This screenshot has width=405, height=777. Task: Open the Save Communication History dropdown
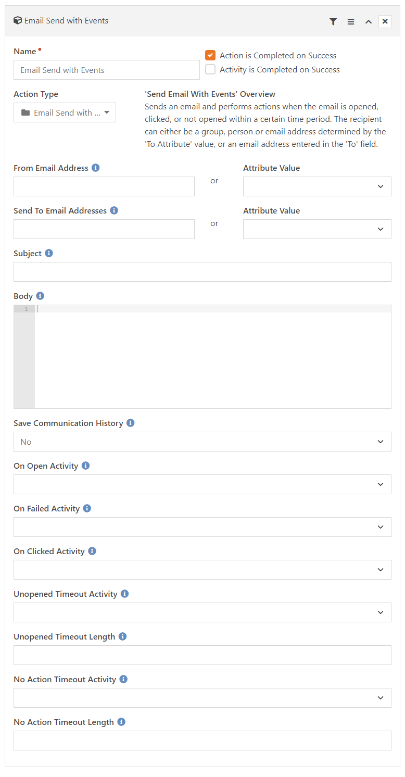pyautogui.click(x=202, y=442)
